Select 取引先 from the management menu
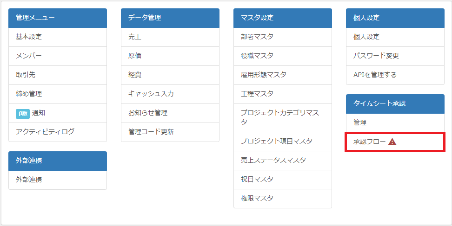The height and width of the screenshot is (226, 452). click(x=58, y=75)
